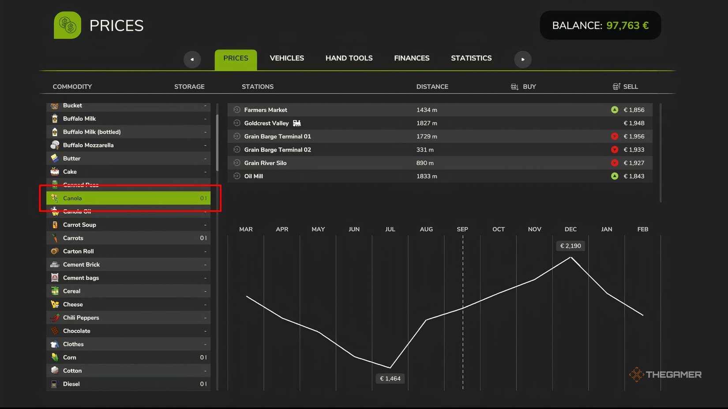Toggle the marker circle beside Oil Mill
728x409 pixels.
coord(237,176)
